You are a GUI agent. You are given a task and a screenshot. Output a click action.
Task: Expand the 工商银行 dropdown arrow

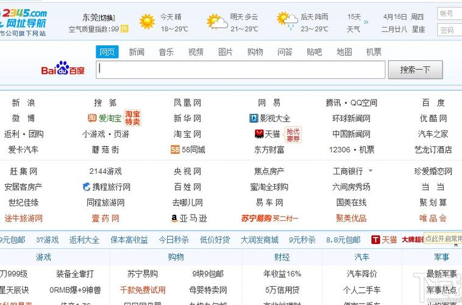(371, 171)
